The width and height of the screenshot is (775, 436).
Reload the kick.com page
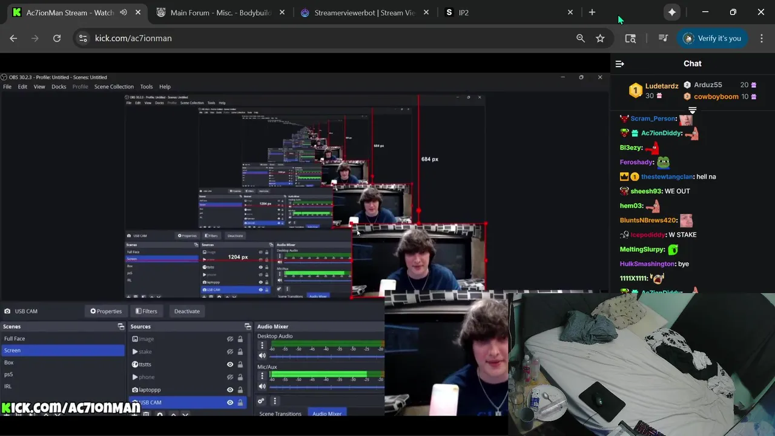[x=57, y=38]
